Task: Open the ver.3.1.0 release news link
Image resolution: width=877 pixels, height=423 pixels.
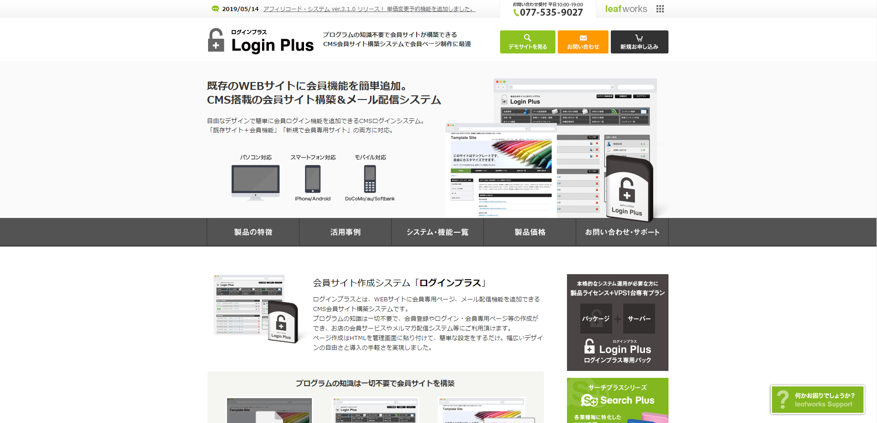Action: tap(369, 9)
